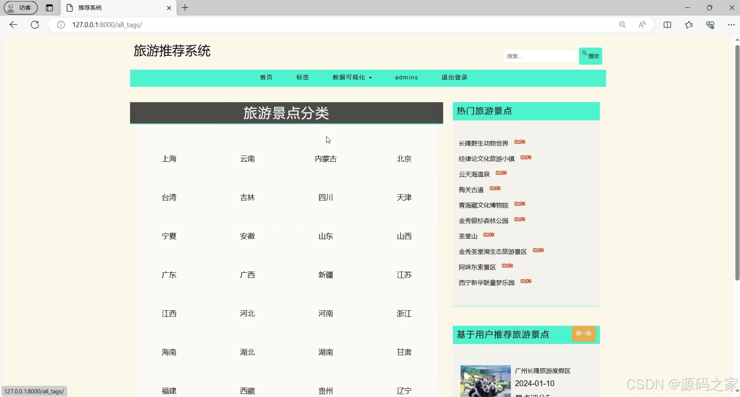Click the panda thumbnail for 广州长隆旅游度假区

[x=485, y=380]
